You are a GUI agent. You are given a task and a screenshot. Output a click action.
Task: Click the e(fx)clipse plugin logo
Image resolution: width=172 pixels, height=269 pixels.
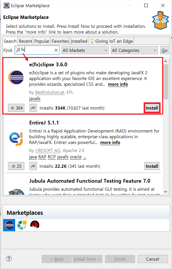[x=16, y=77]
